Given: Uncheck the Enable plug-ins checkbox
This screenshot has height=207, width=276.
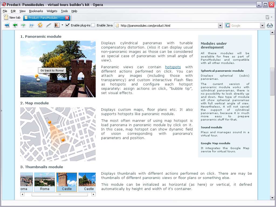Looking at the screenshot, I should click(67, 25).
